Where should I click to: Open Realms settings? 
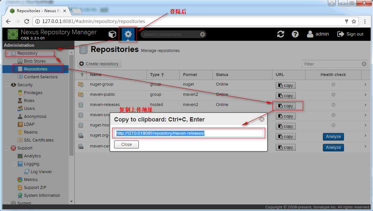click(31, 132)
